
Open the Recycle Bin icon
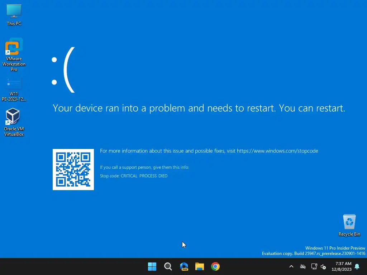[349, 225]
